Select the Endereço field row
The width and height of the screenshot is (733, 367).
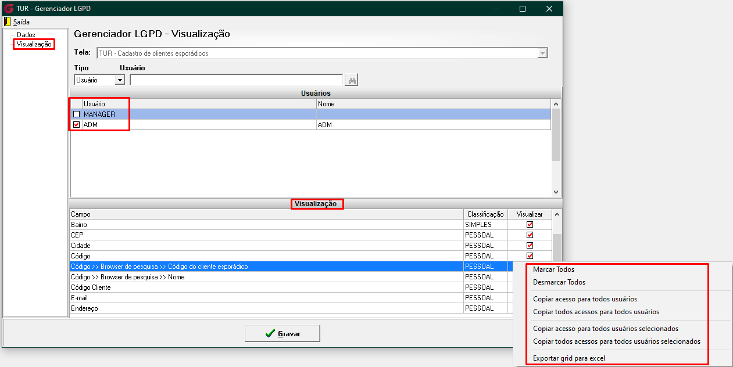[266, 308]
